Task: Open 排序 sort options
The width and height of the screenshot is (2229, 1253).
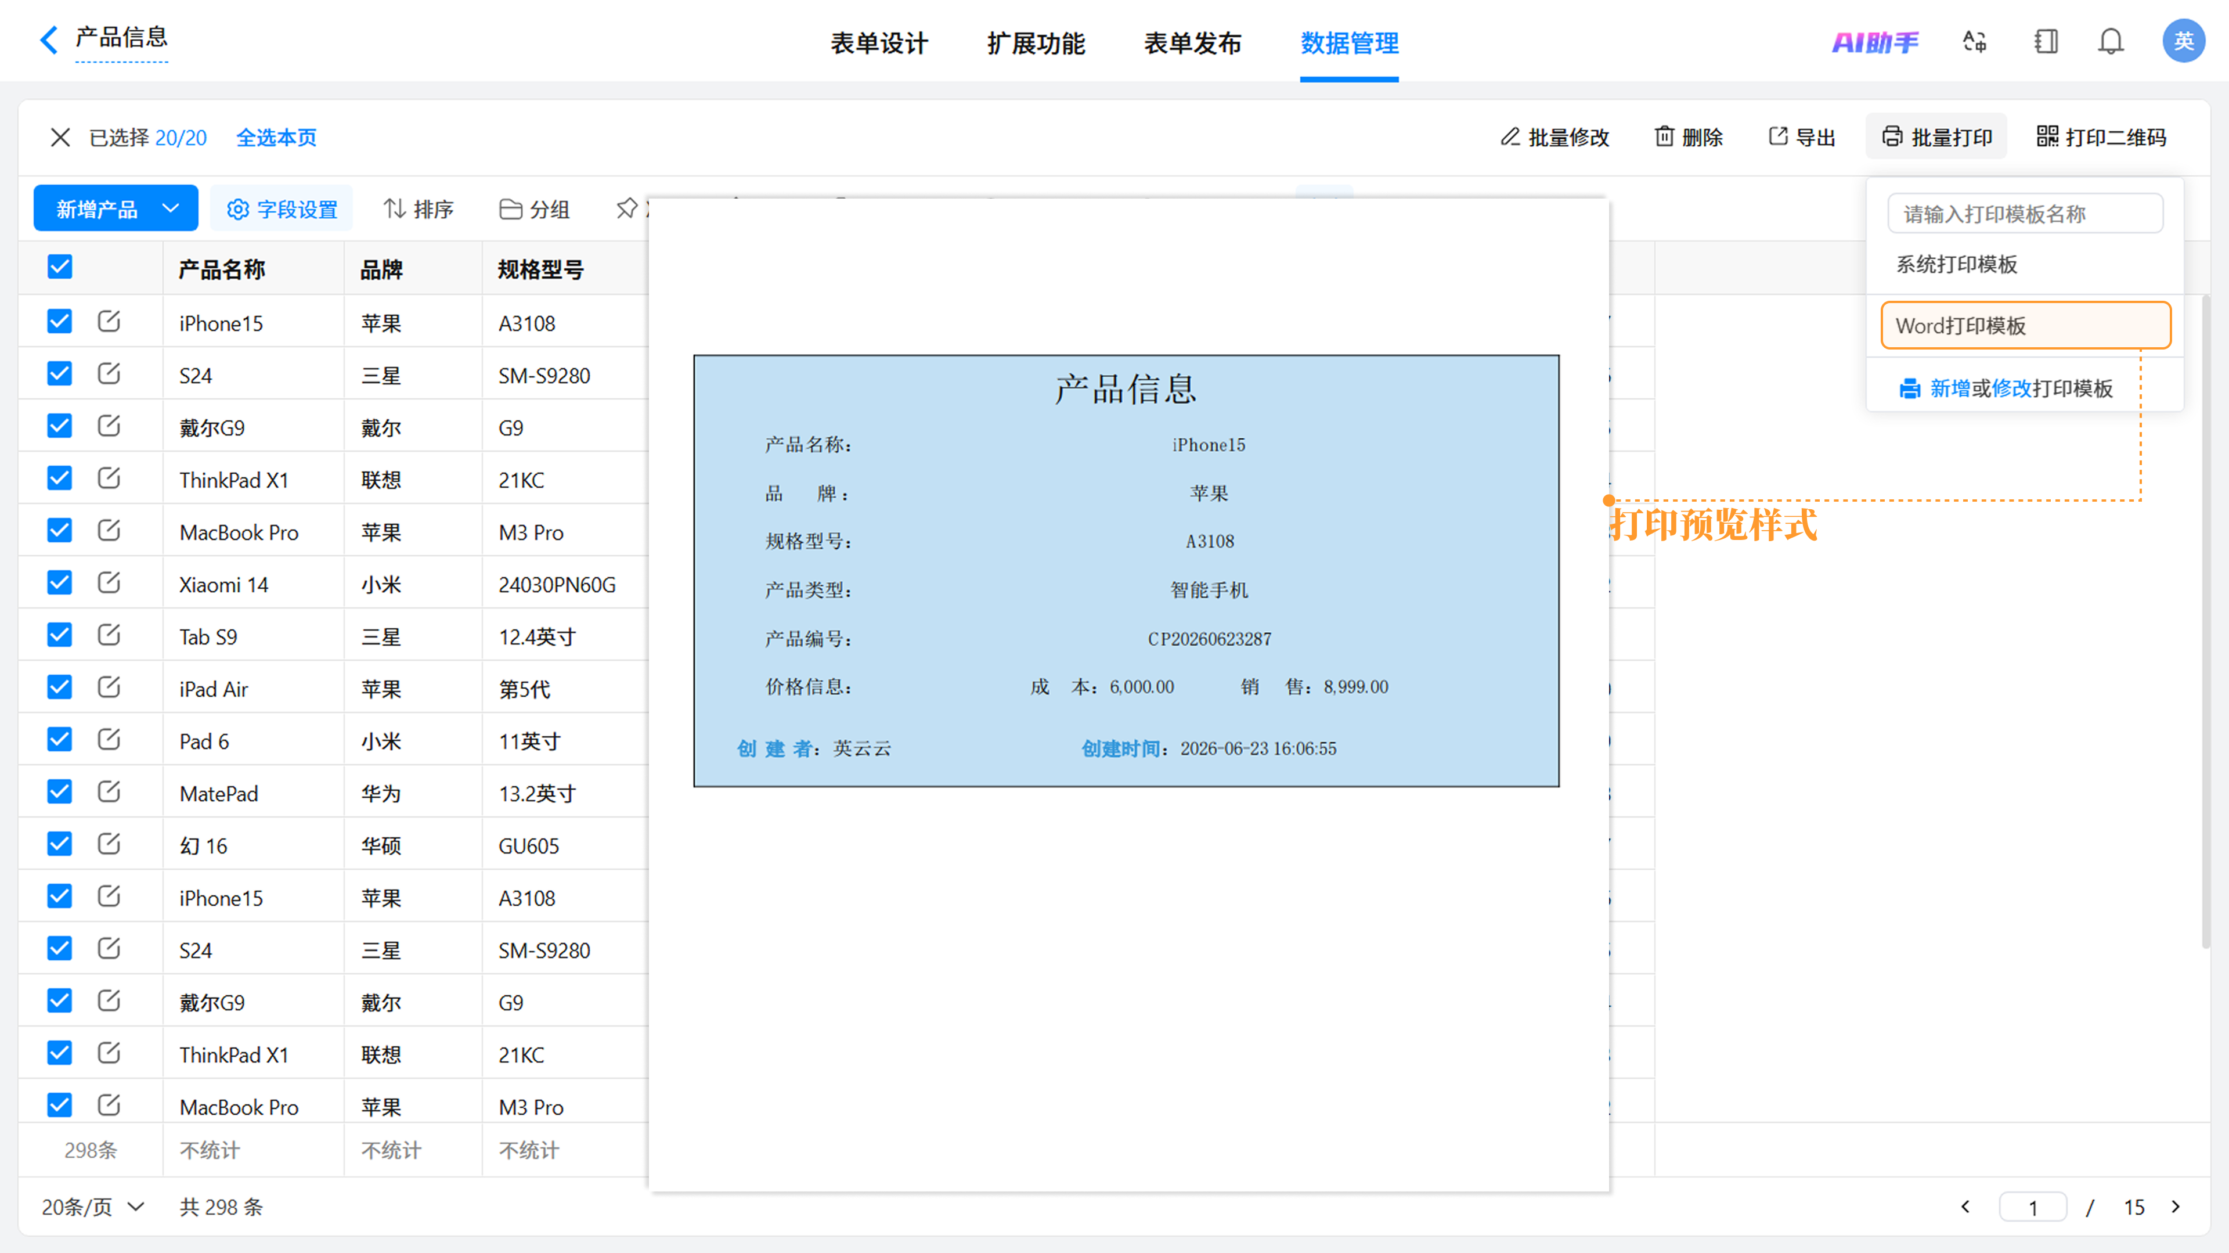Action: pos(419,208)
